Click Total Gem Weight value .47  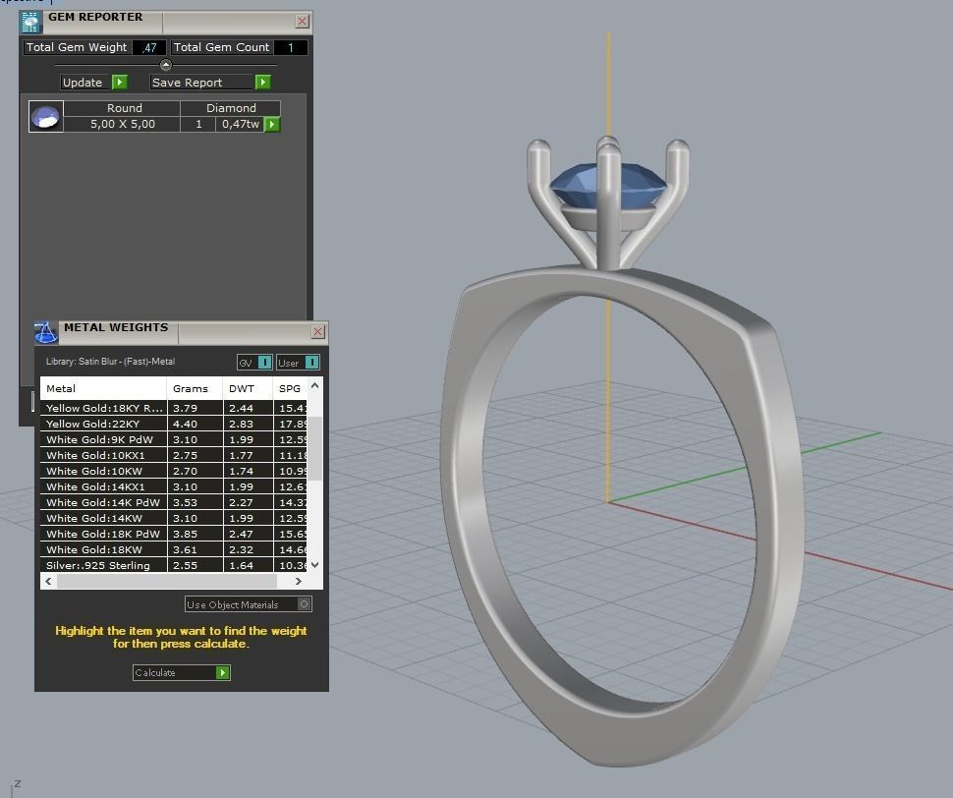(x=149, y=47)
